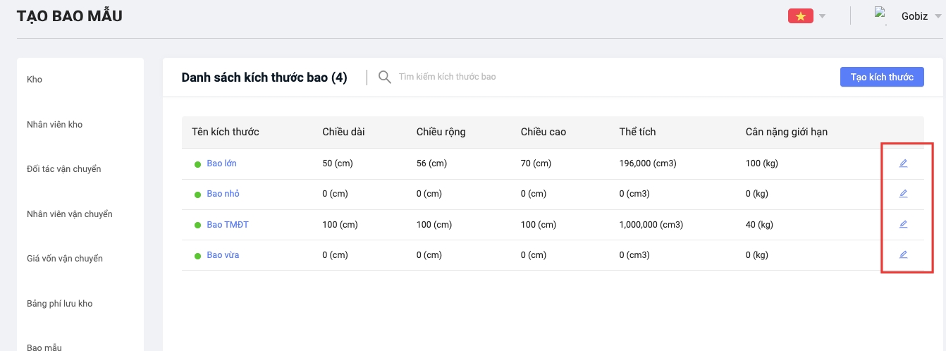The image size is (946, 351).
Task: Click the Vietnam flag language icon
Action: pos(800,16)
